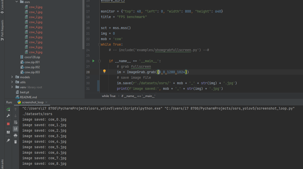Expand the models folder
Viewport: 303px width, 169px height.
tap(12, 77)
